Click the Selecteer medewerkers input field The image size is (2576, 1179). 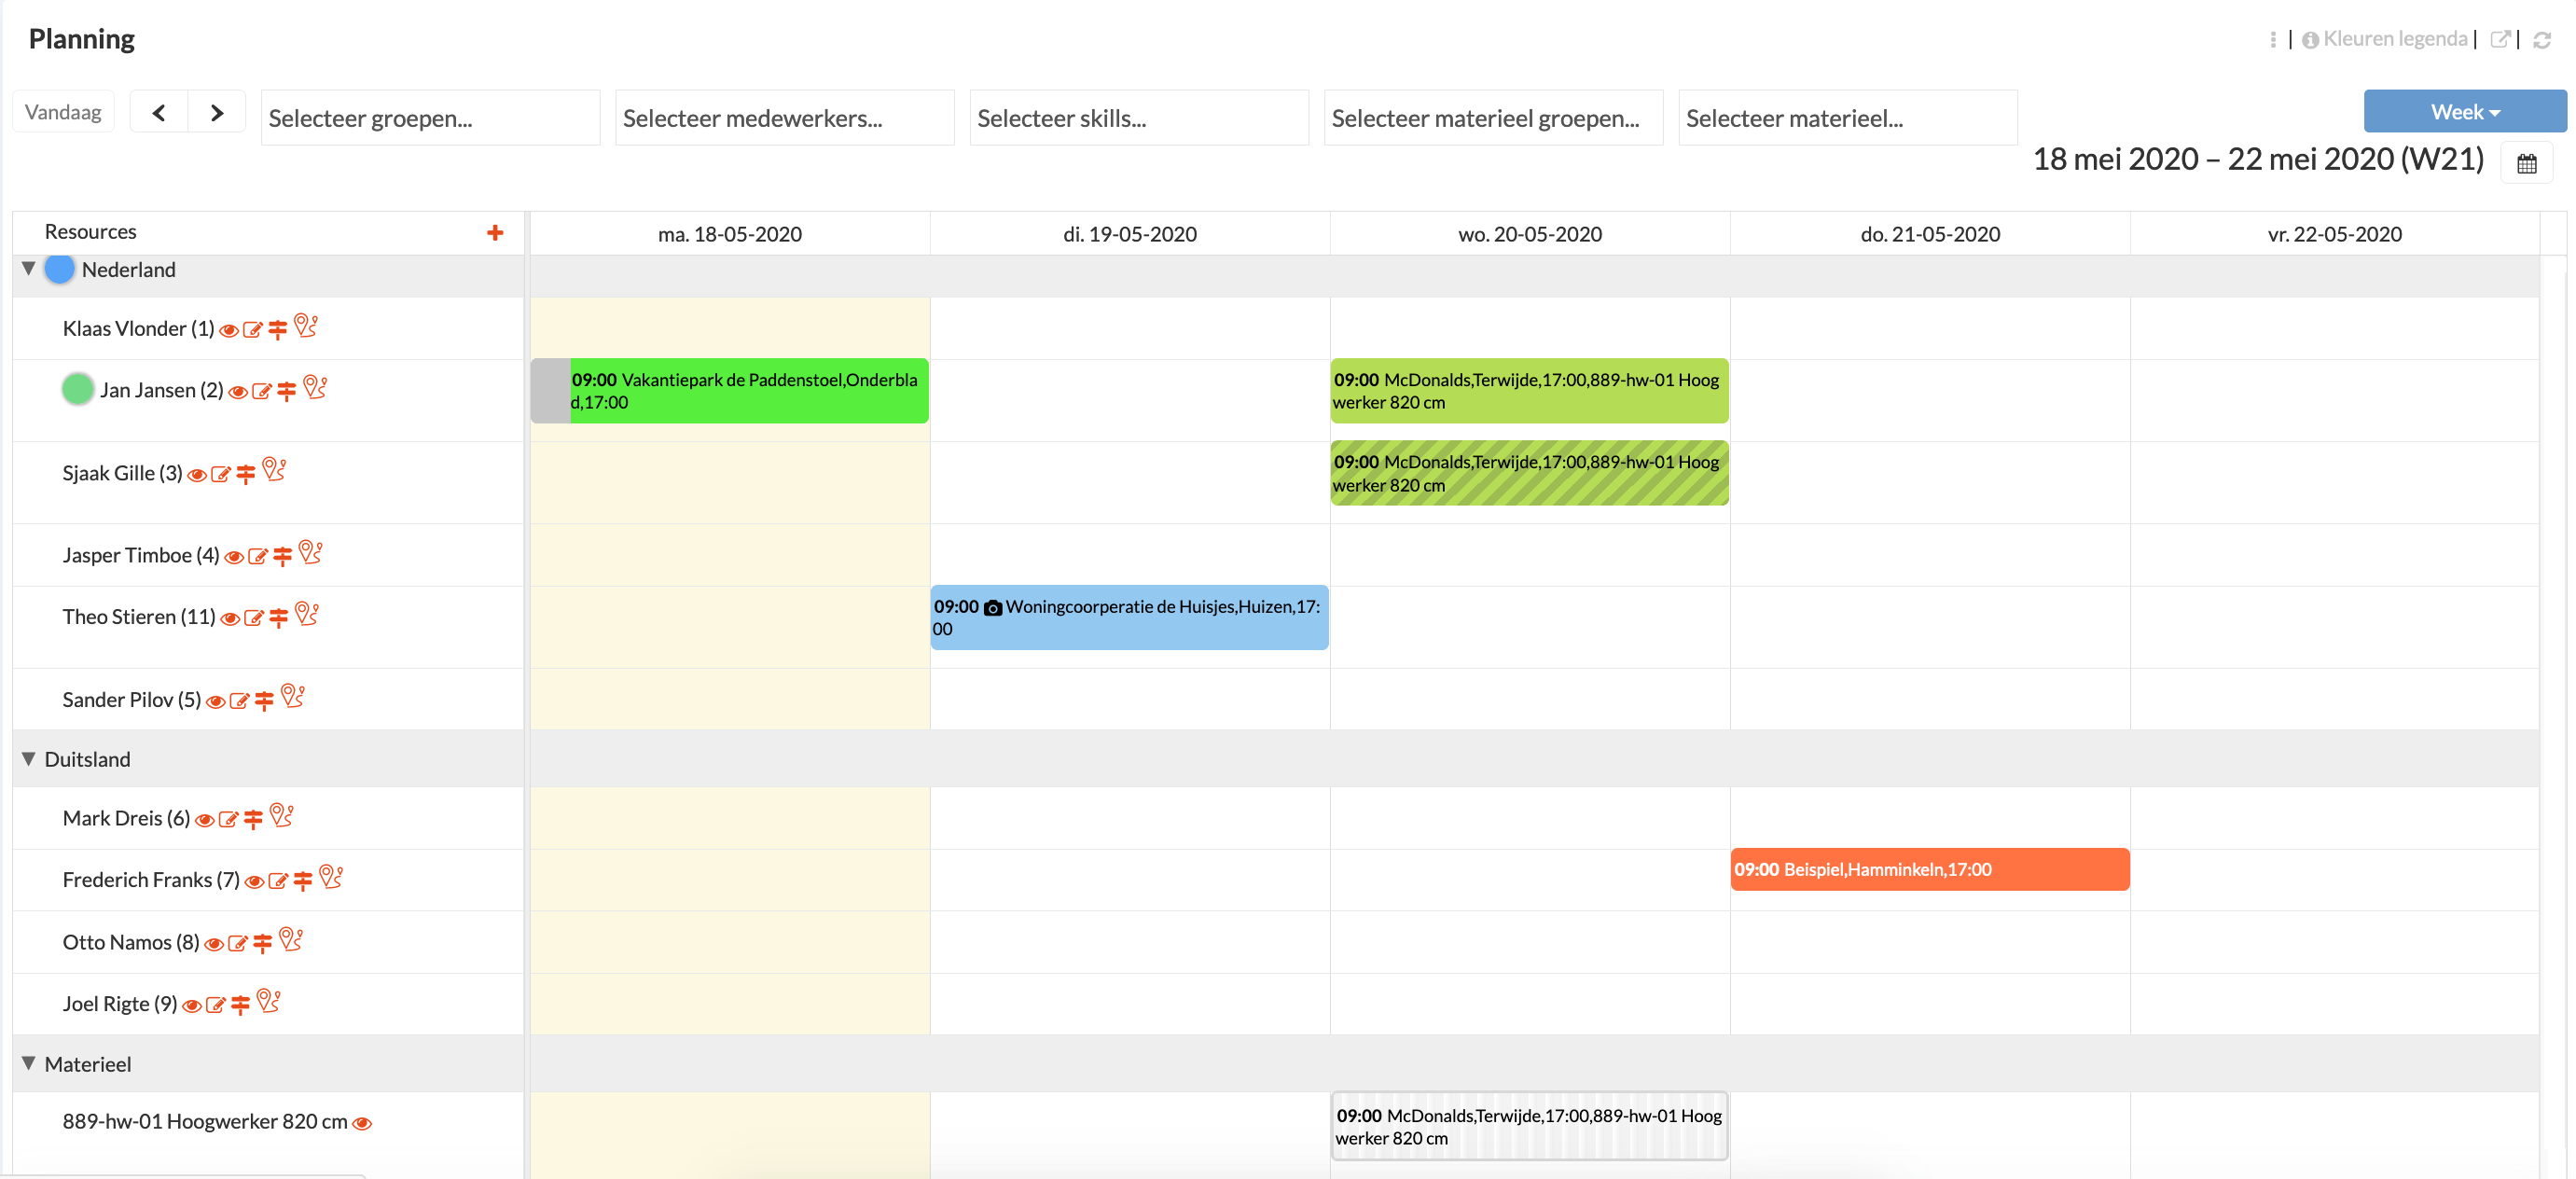[x=784, y=118]
